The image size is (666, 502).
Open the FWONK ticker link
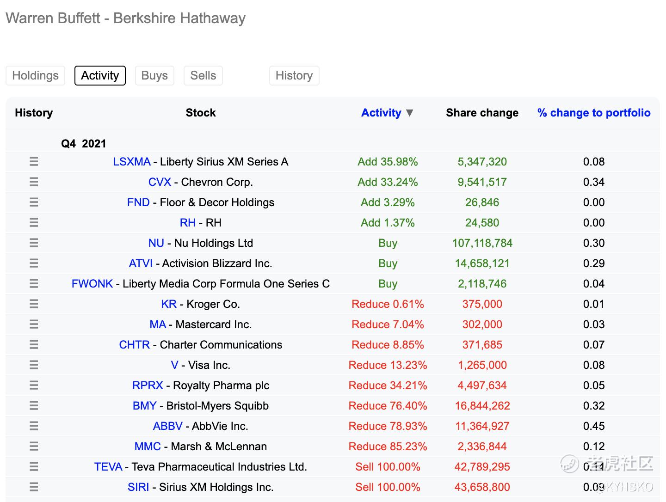92,284
